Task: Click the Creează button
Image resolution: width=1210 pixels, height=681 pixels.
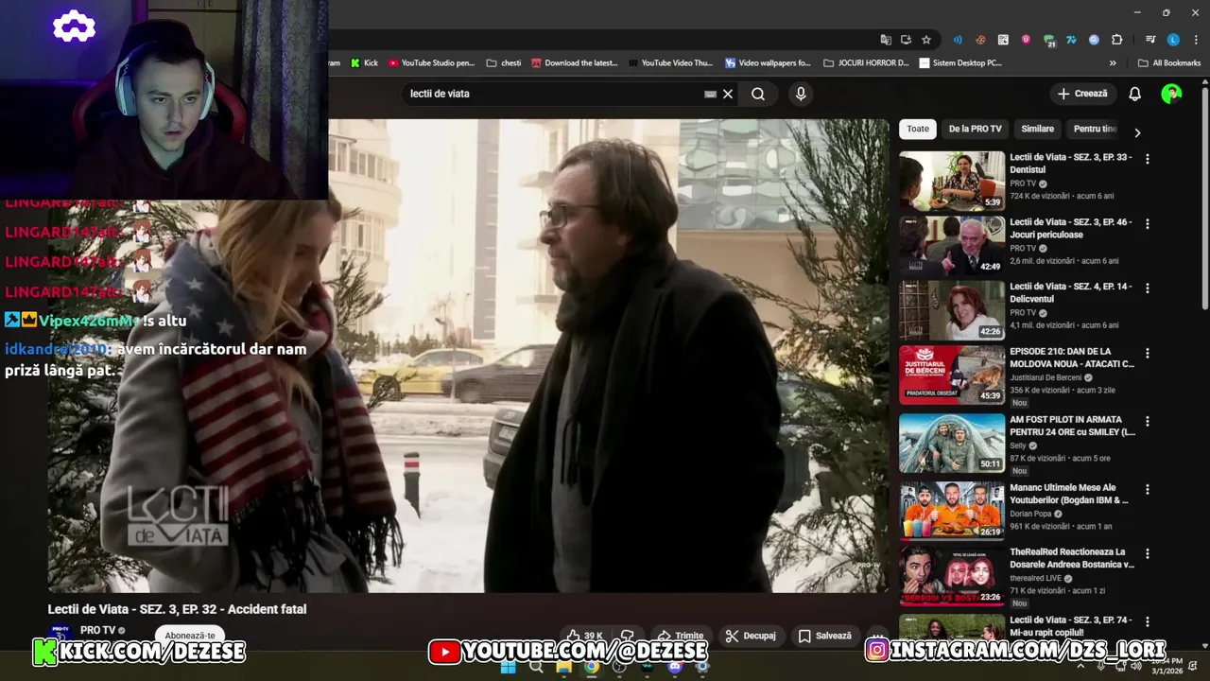Action: point(1082,94)
